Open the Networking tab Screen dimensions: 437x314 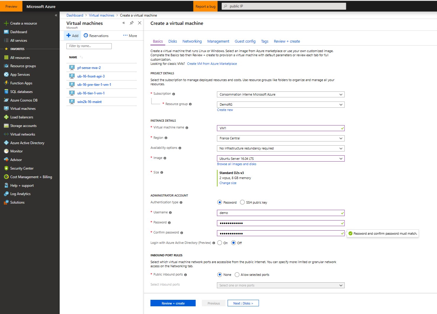pos(192,41)
